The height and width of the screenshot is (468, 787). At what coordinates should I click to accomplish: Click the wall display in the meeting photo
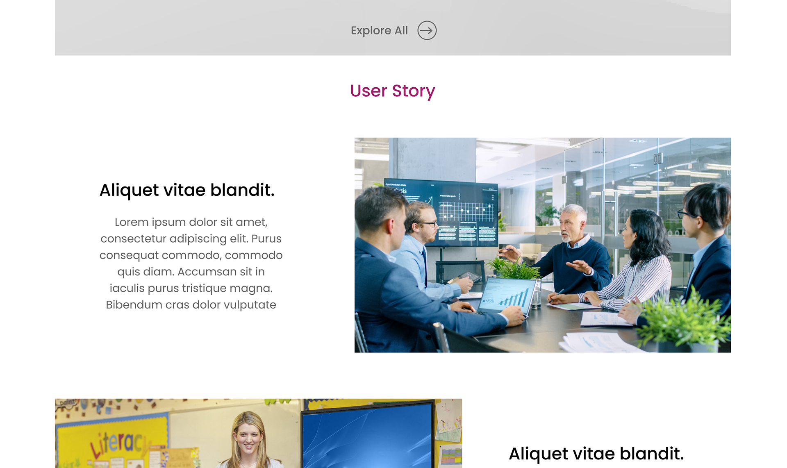click(x=441, y=213)
